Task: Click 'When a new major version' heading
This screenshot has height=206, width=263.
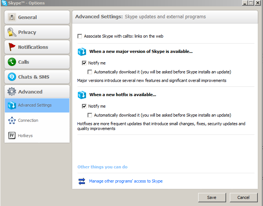Action: [x=141, y=51]
